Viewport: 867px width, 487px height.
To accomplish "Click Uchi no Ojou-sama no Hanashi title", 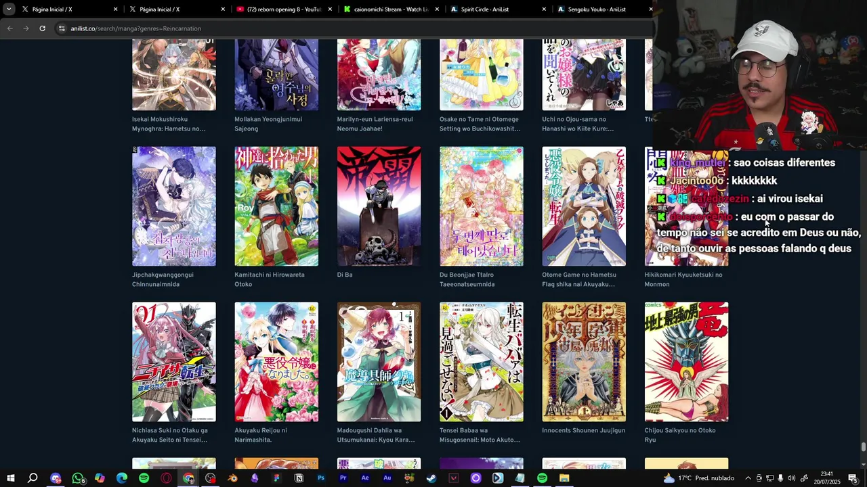I will pyautogui.click(x=578, y=124).
